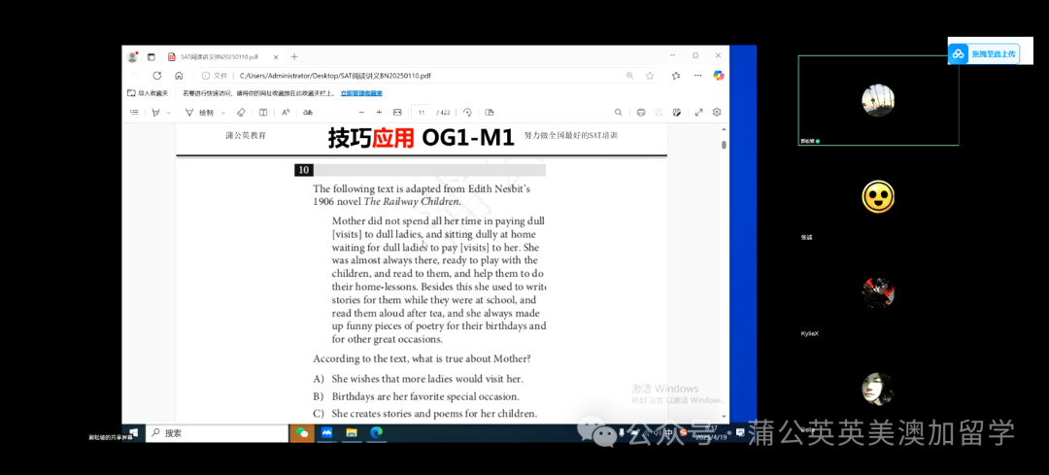1049x475 pixels.
Task: Select the eraser tool in PDF toolbar
Action: click(241, 113)
